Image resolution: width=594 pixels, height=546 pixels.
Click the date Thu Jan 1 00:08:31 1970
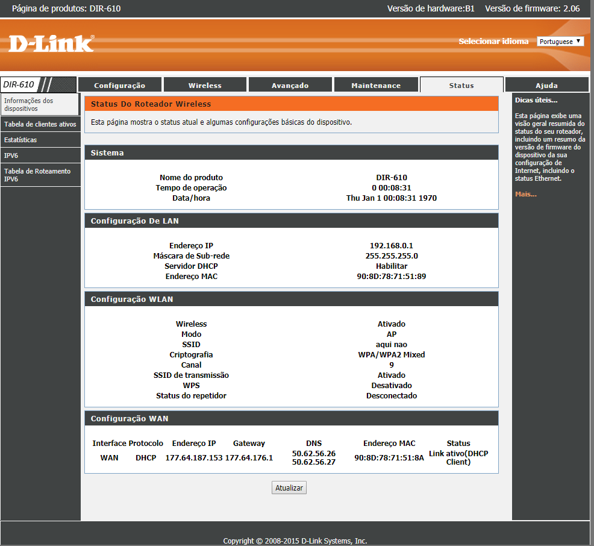pos(392,198)
